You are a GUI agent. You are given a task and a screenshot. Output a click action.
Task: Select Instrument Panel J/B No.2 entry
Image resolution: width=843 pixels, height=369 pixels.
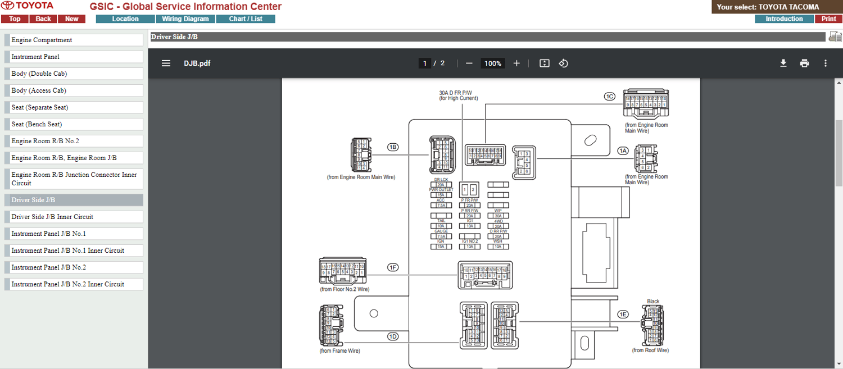point(74,267)
